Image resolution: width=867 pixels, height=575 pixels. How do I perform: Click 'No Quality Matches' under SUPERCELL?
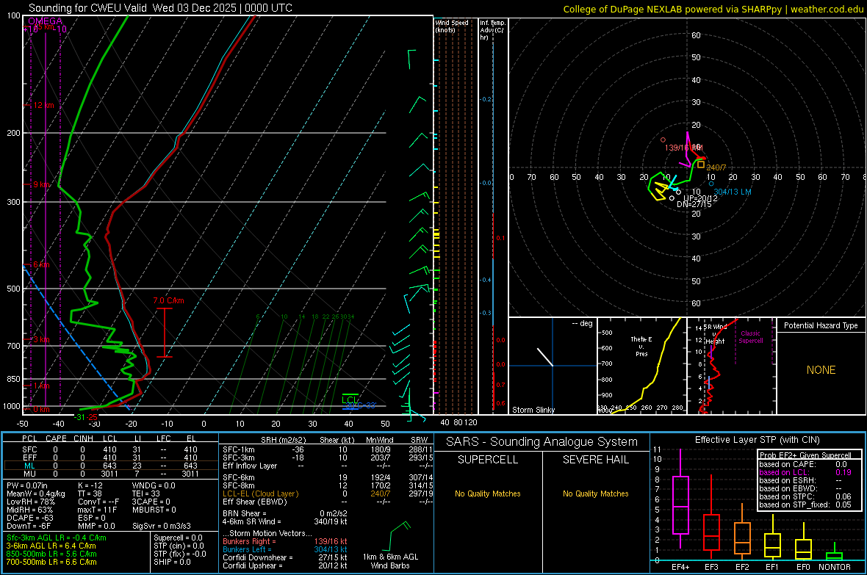488,493
